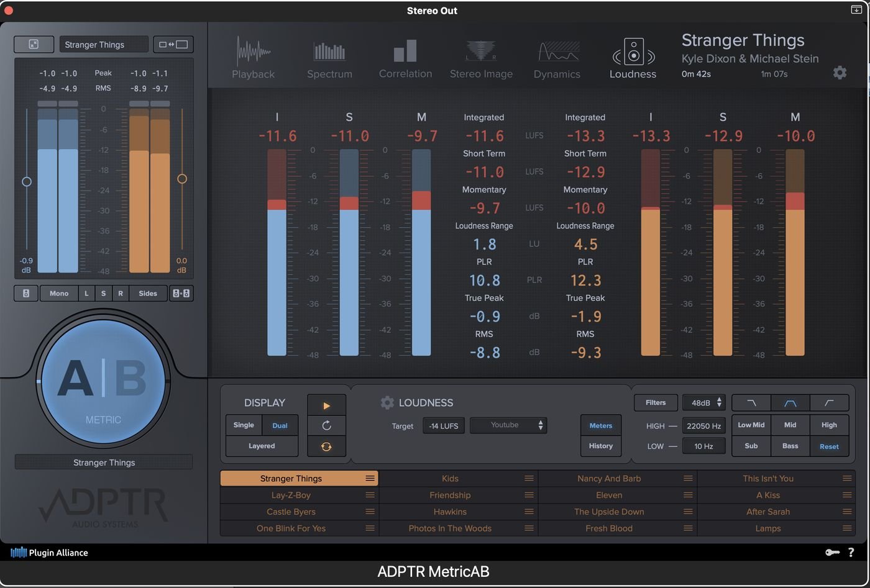Click the single speaker monitoring icon
The width and height of the screenshot is (870, 588).
(26, 293)
